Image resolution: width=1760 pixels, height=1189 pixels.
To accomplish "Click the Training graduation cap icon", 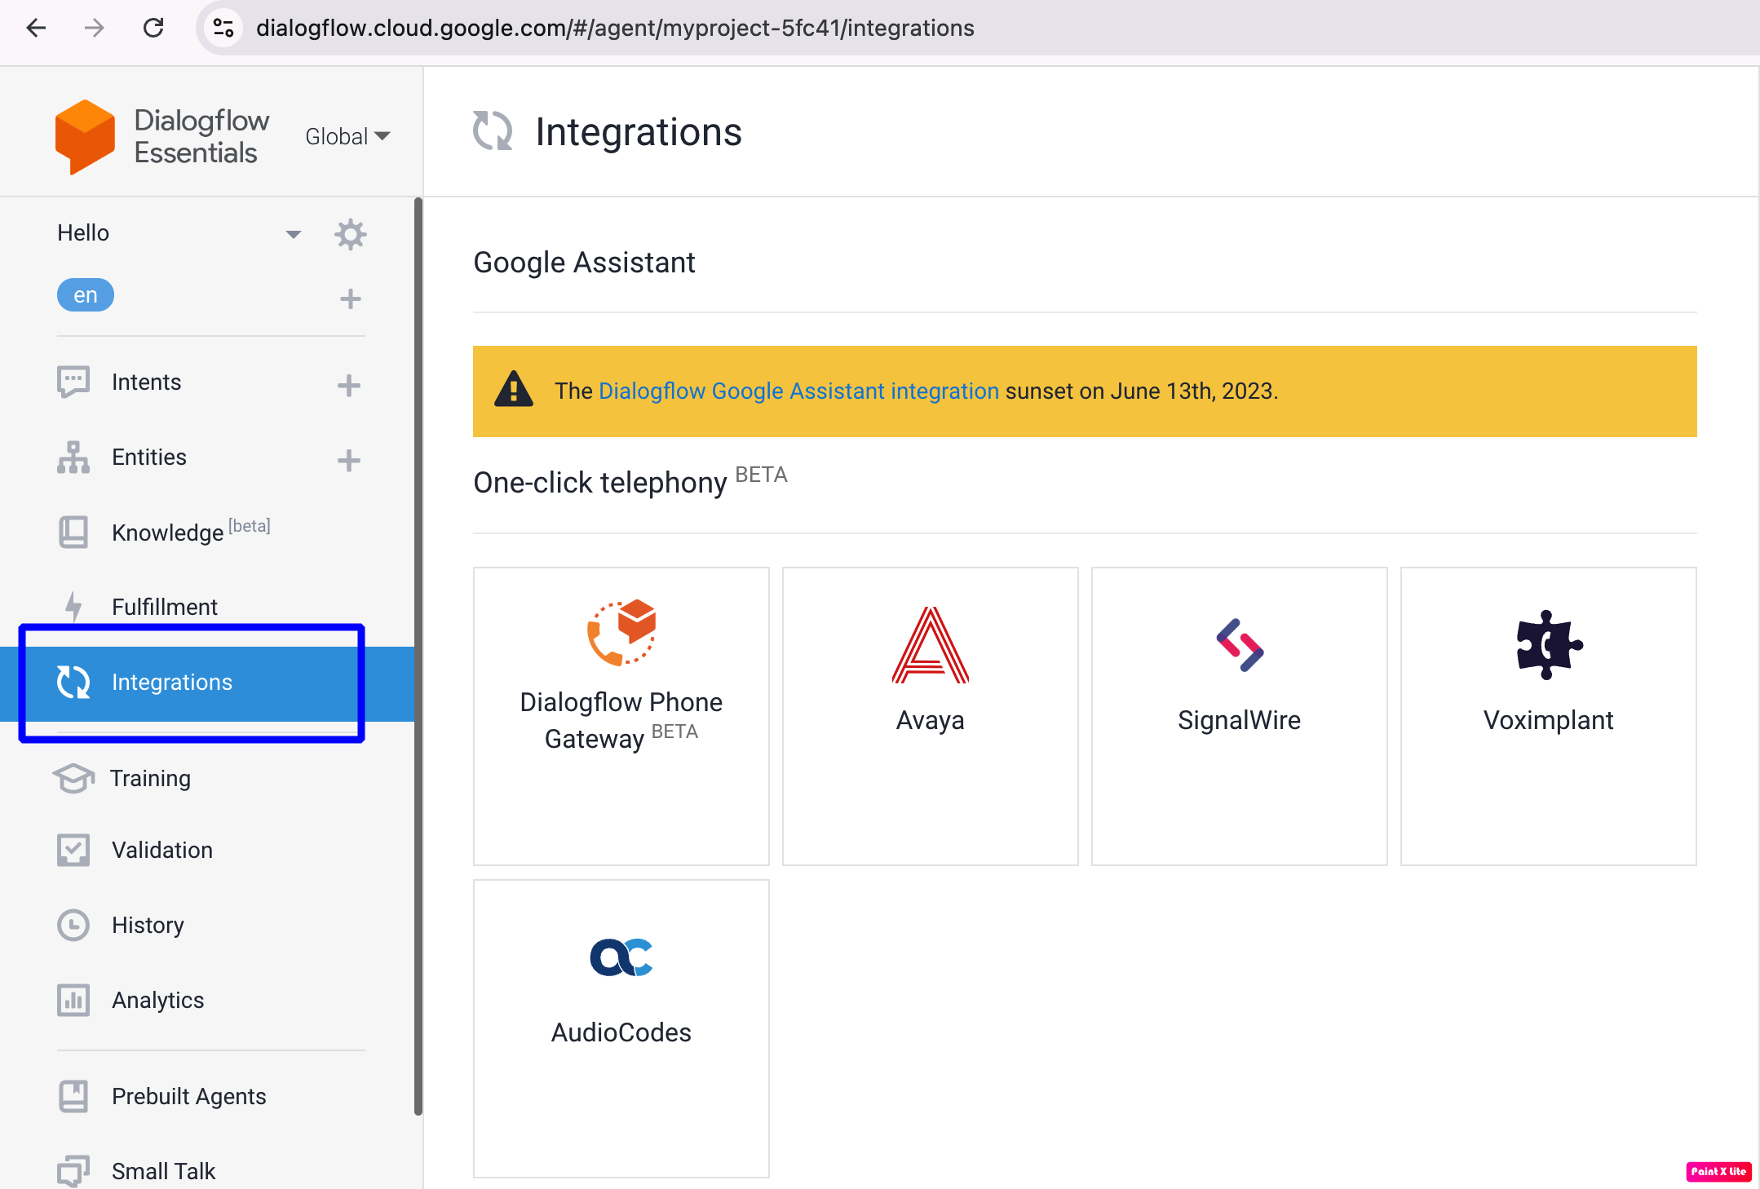I will (x=73, y=779).
